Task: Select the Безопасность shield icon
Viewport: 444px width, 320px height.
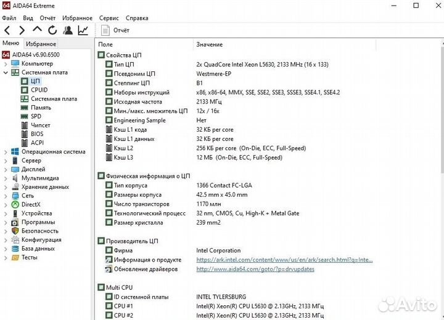Action: coord(15,231)
